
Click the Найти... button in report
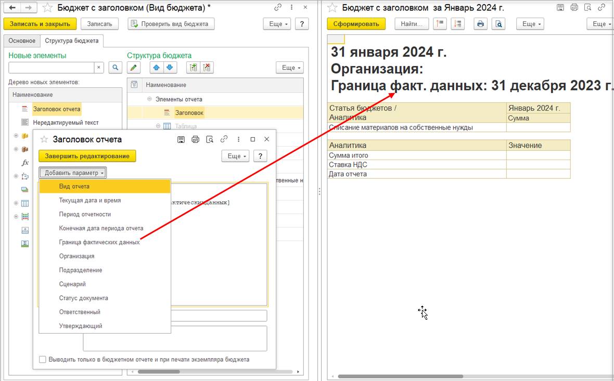click(x=412, y=24)
